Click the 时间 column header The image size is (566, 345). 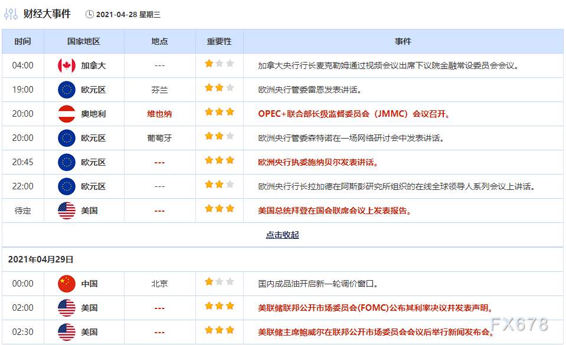tap(23, 41)
